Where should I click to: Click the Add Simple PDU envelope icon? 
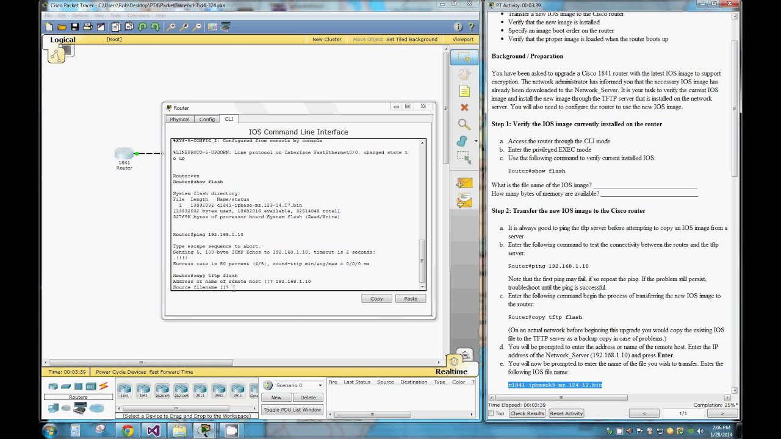[464, 183]
